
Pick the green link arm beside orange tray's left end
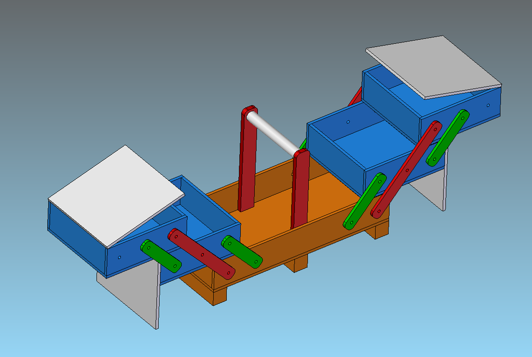point(242,251)
